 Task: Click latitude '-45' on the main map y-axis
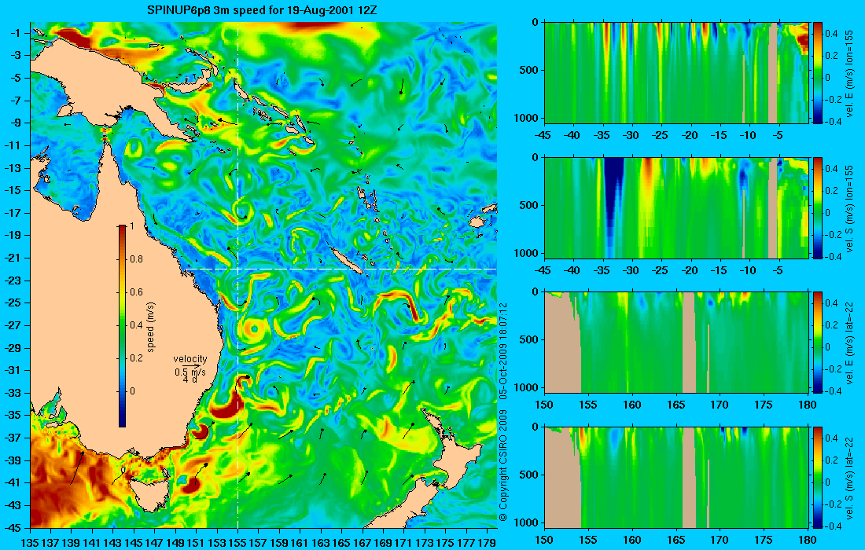point(13,527)
